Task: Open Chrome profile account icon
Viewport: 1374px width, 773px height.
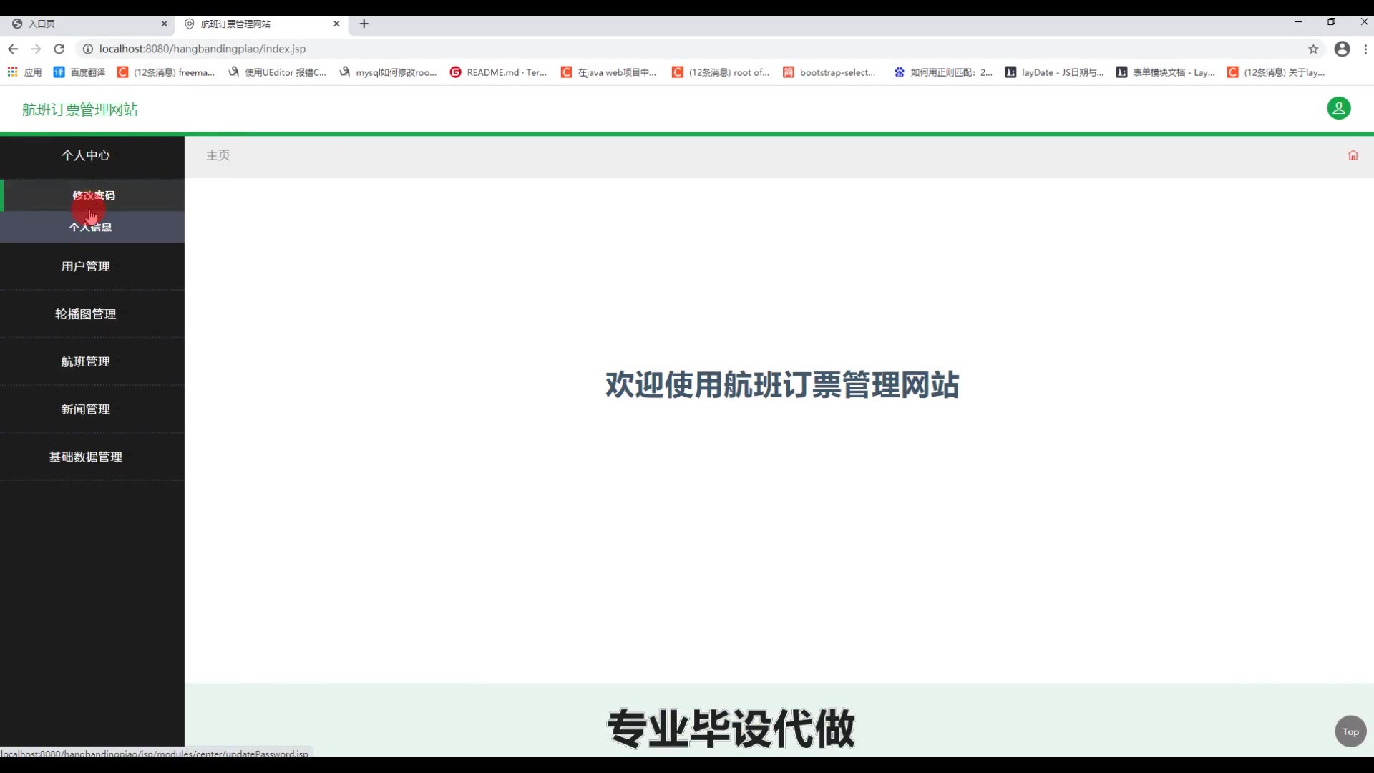Action: tap(1342, 49)
